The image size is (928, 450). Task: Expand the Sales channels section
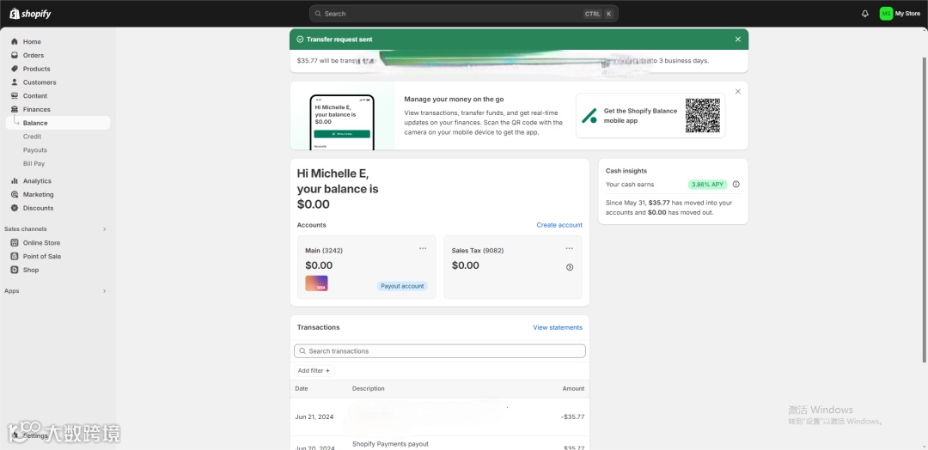coord(104,228)
